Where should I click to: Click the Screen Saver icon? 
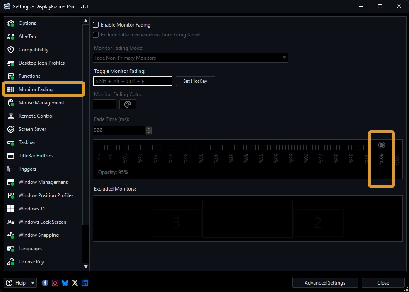coord(11,129)
